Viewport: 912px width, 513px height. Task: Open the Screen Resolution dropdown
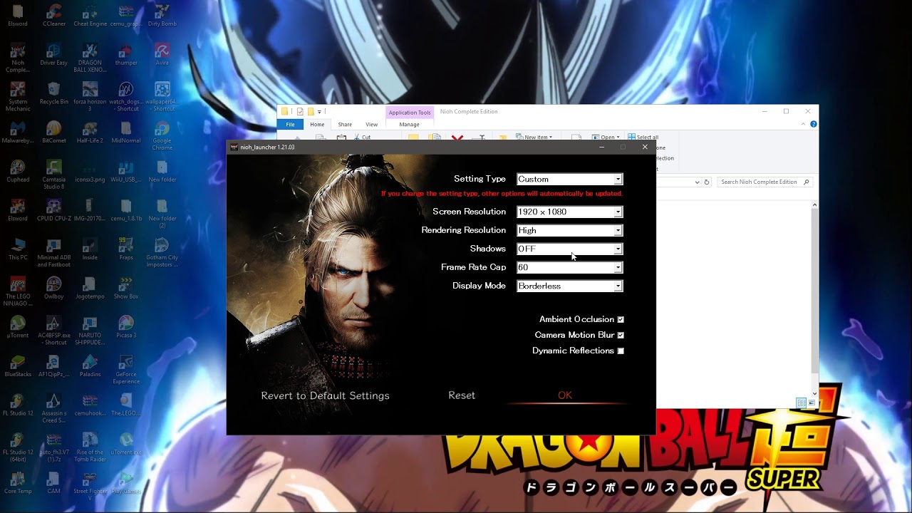(x=569, y=212)
